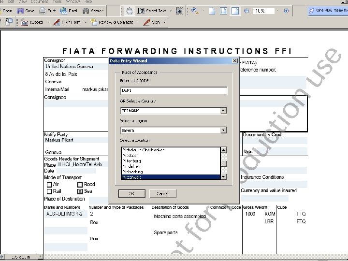
Task: Choose the Select Text tool
Action: (152, 11)
